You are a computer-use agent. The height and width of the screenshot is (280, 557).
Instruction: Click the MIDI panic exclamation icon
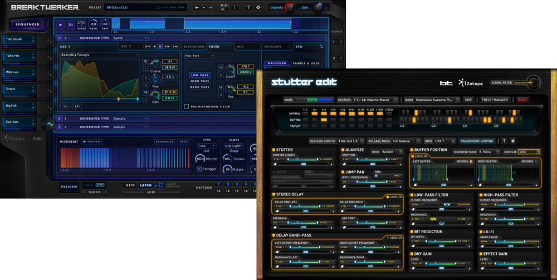(x=235, y=7)
